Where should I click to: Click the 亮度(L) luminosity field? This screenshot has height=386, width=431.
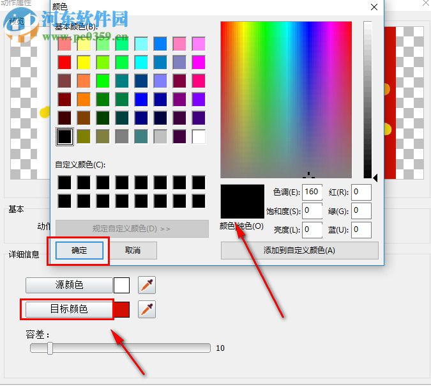click(312, 229)
